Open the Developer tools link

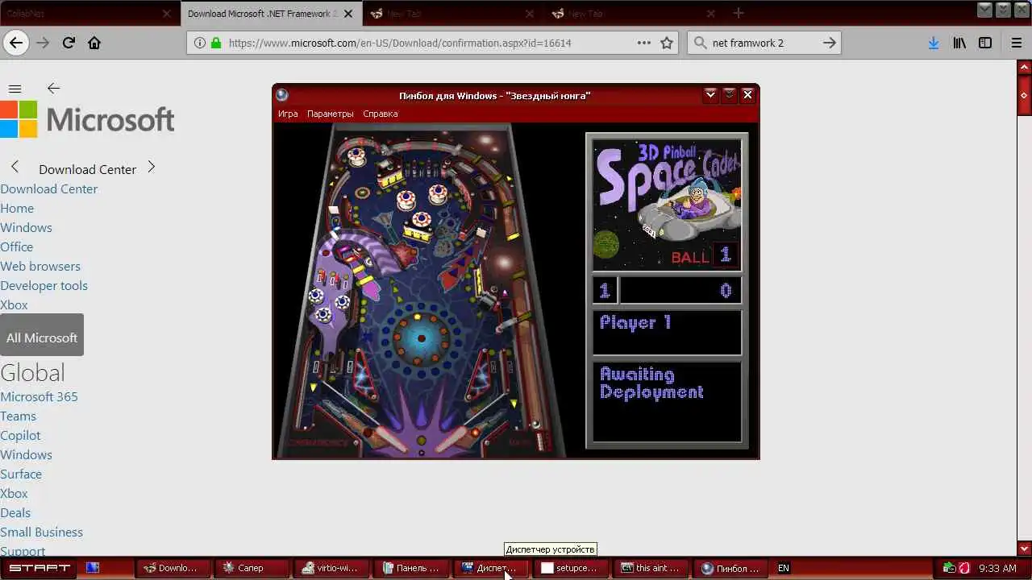coord(44,285)
